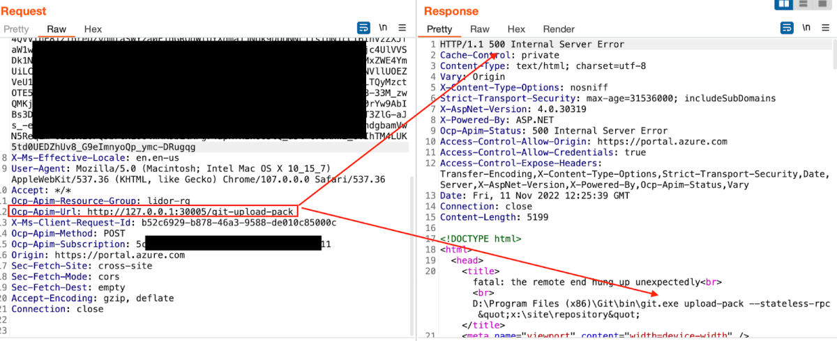Switch Response view to Pretty tab

439,29
